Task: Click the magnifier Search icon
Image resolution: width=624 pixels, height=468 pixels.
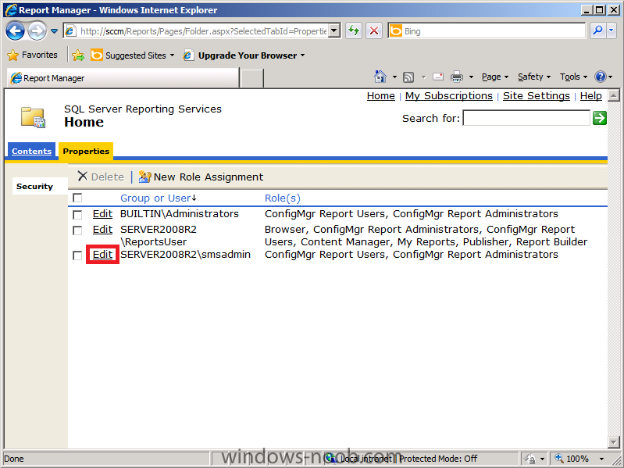Action: point(597,30)
